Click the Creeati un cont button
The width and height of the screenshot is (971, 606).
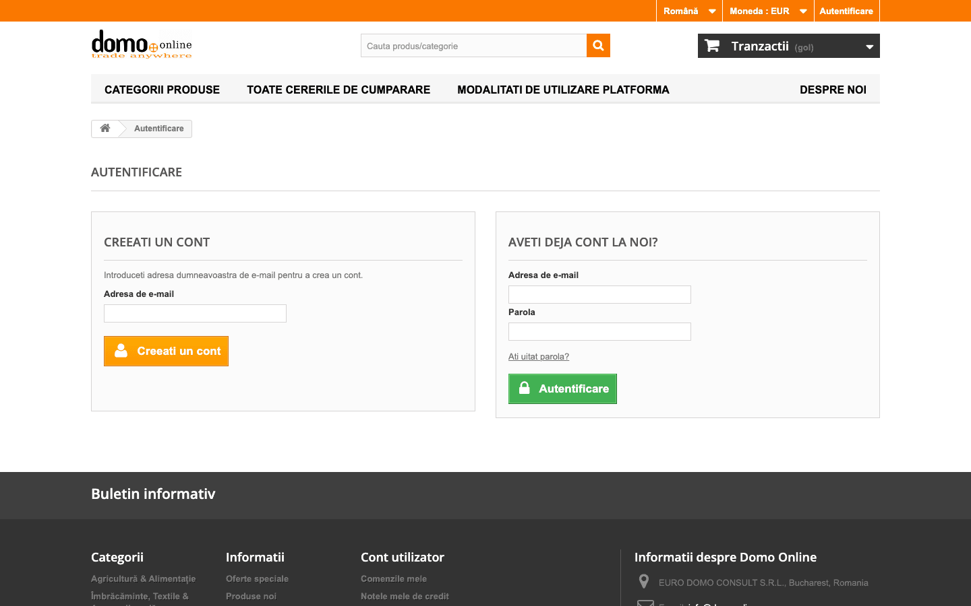tap(166, 351)
